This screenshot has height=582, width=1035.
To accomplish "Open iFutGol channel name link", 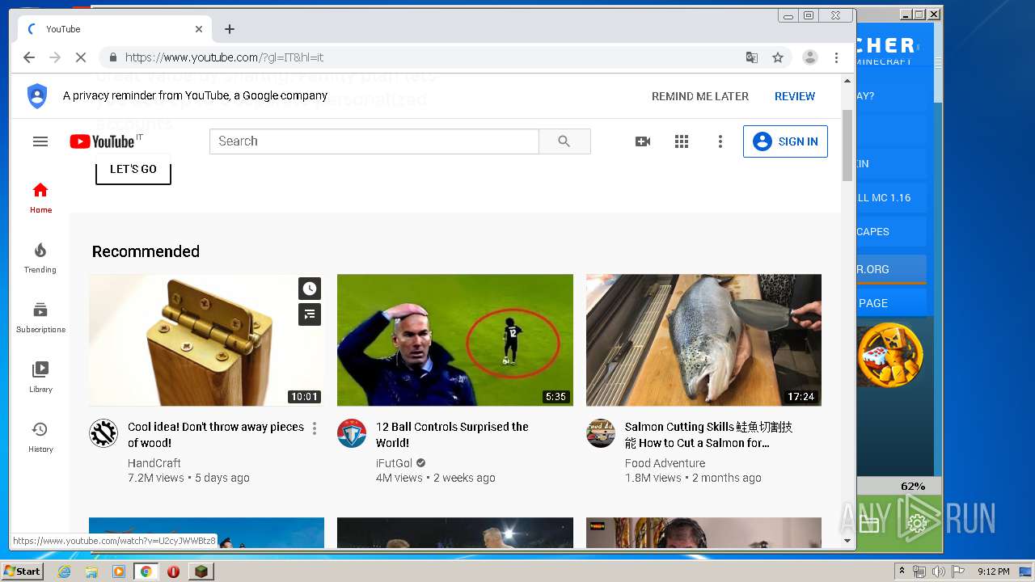I will (395, 463).
